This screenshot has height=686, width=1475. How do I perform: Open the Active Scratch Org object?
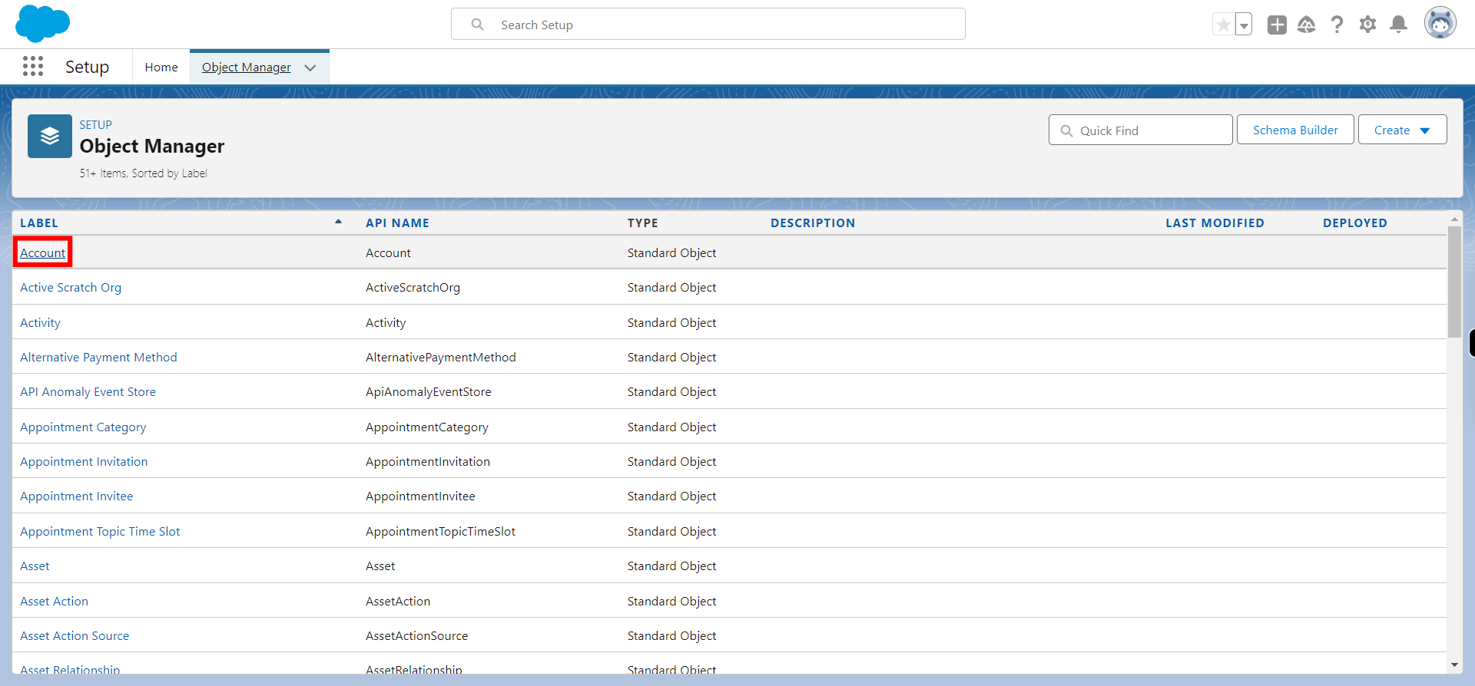(71, 288)
